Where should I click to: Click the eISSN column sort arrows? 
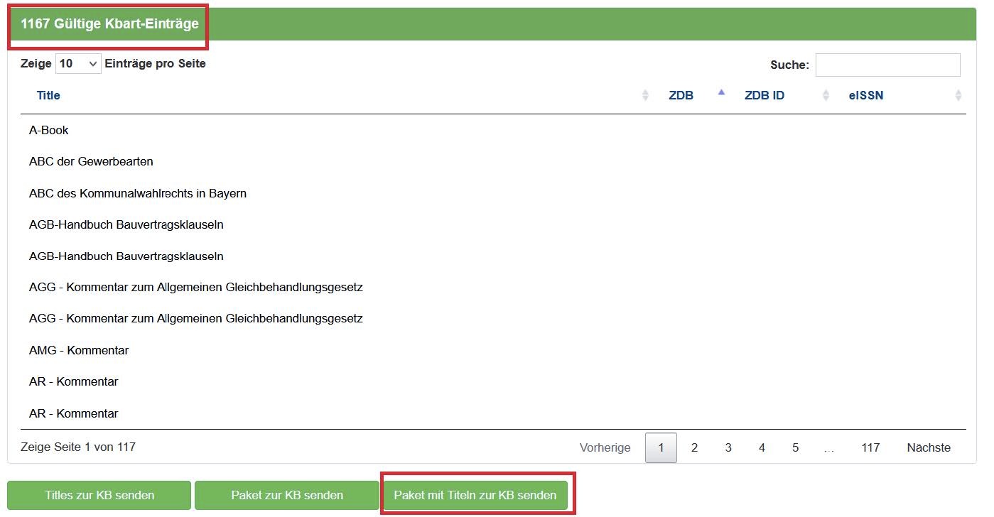(958, 95)
